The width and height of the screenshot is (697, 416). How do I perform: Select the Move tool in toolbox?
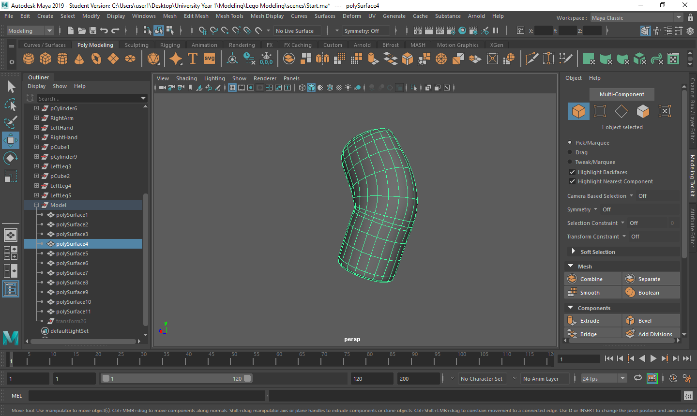[x=10, y=140]
